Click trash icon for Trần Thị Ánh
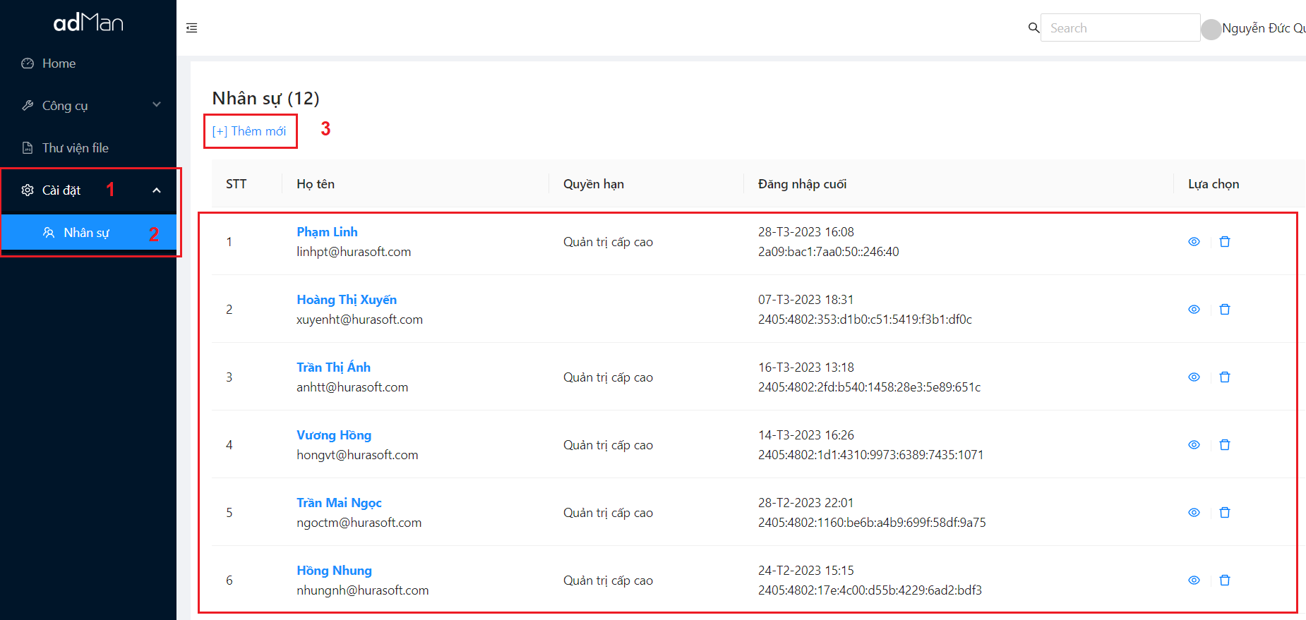 tap(1225, 377)
